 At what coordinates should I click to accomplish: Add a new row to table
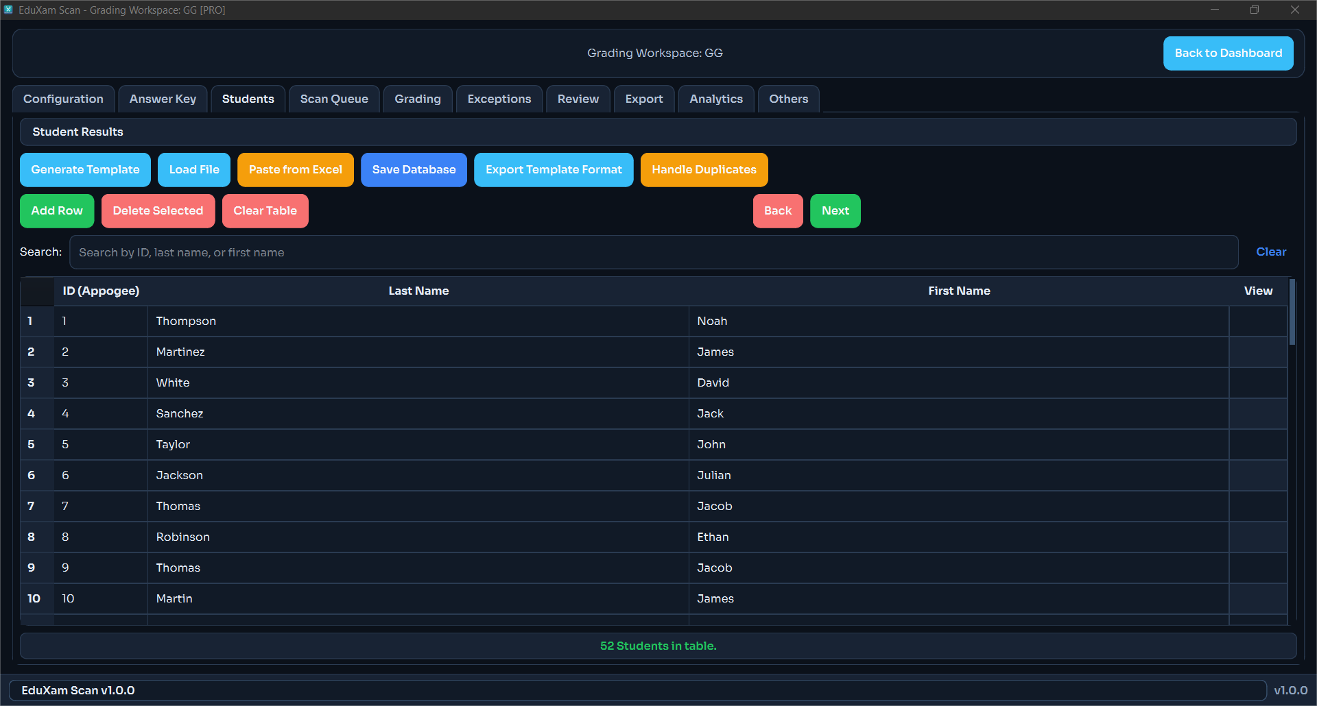pyautogui.click(x=57, y=211)
